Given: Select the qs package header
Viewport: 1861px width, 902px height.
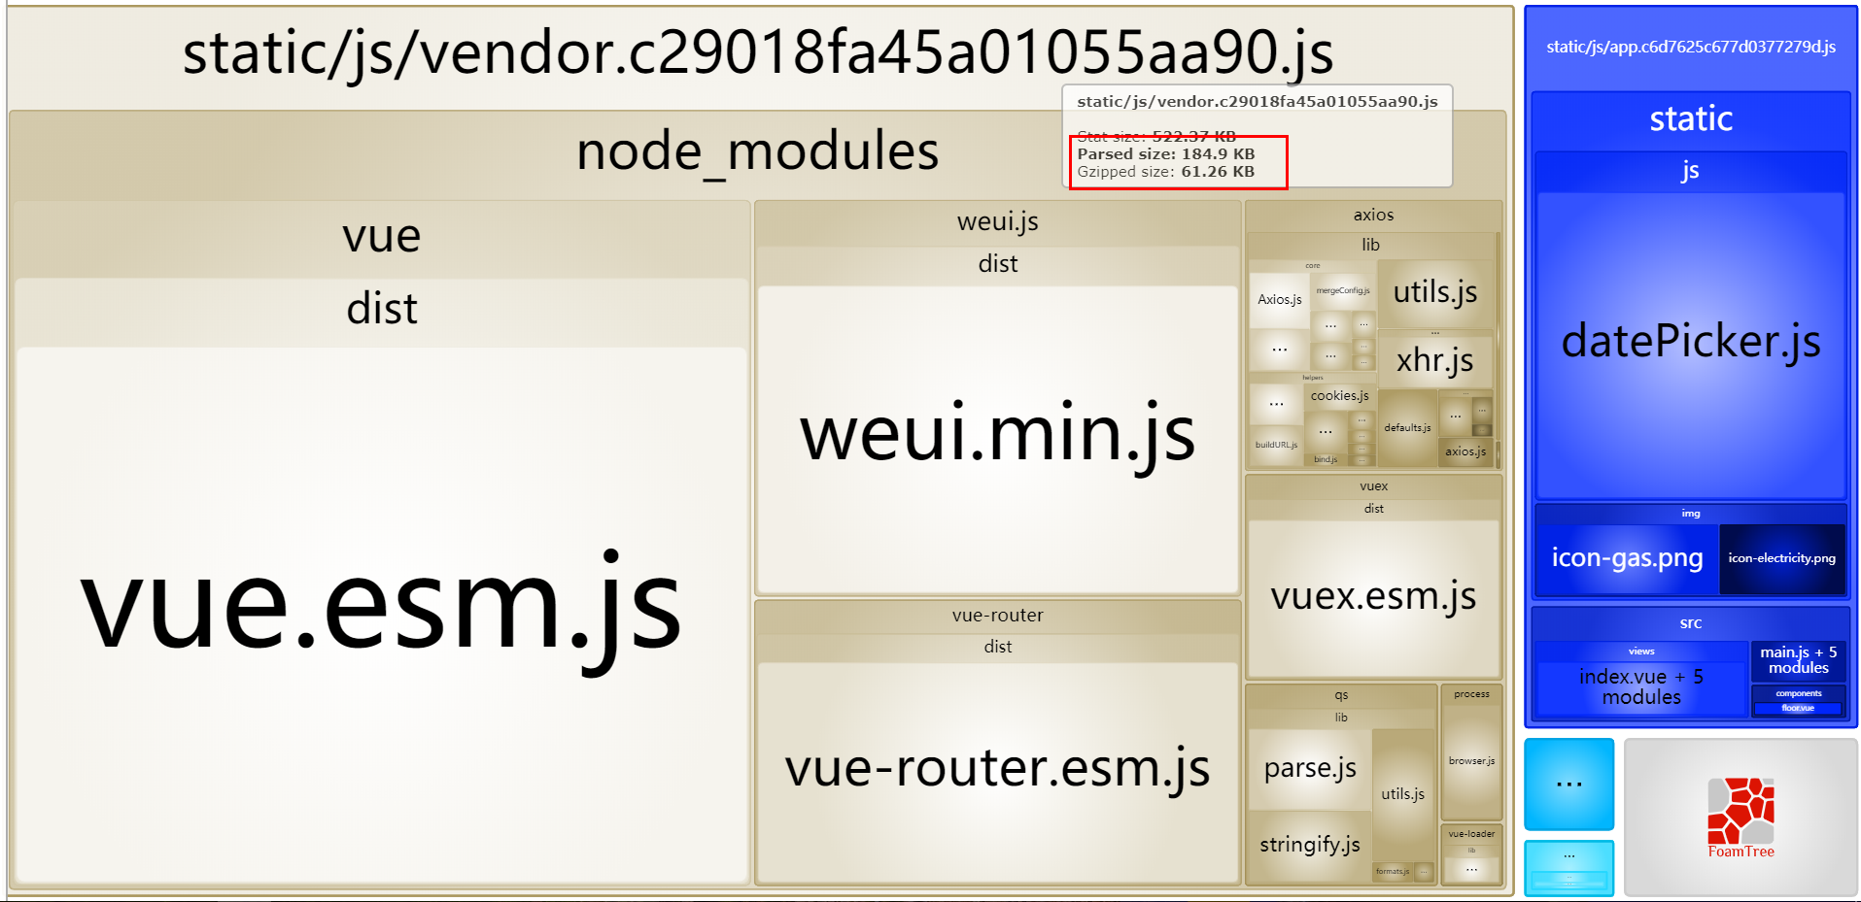Looking at the screenshot, I should click(x=1341, y=695).
